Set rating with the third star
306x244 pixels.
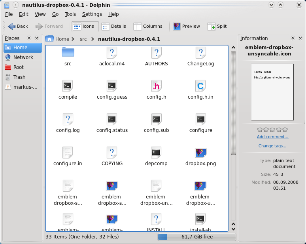click(272, 130)
